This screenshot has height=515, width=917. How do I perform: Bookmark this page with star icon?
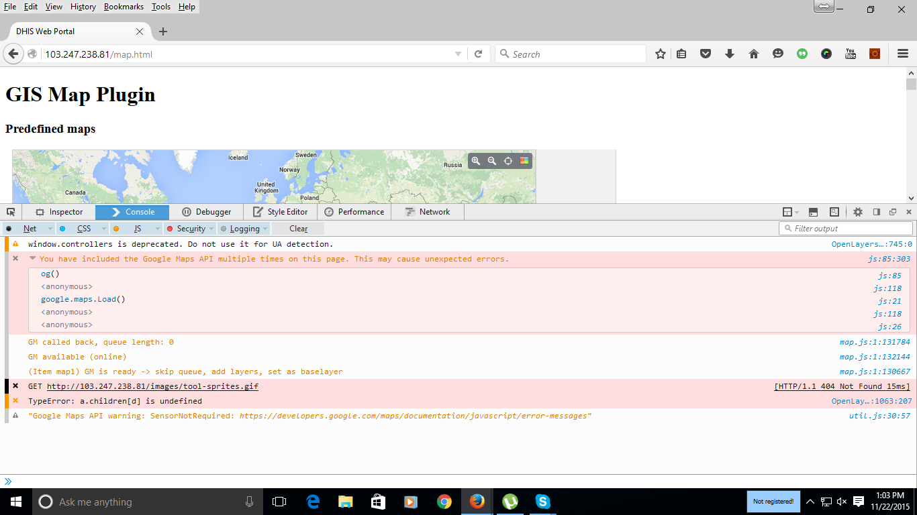(661, 54)
